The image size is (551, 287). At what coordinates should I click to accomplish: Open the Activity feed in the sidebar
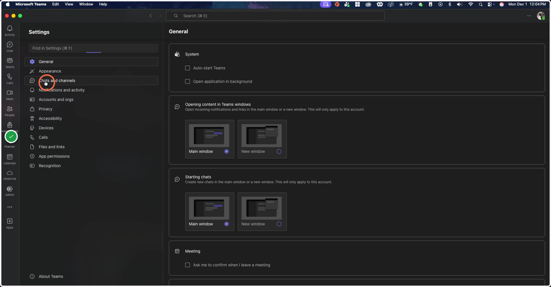coord(10,31)
